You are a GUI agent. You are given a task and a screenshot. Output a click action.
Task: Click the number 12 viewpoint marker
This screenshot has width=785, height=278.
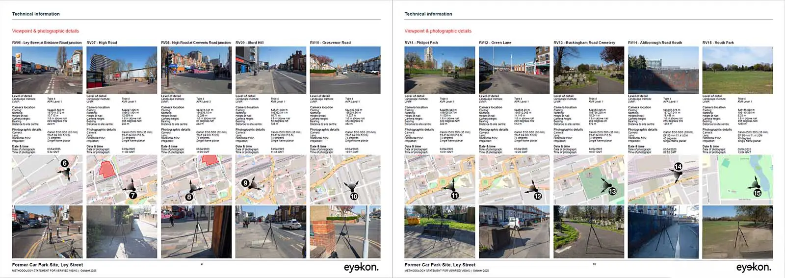pos(538,196)
